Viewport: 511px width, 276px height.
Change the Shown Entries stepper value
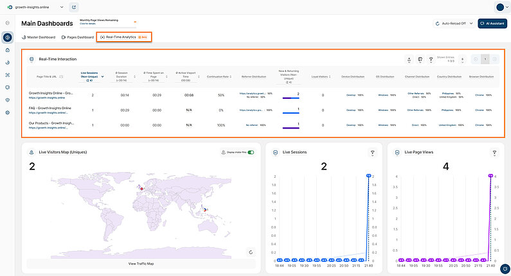pyautogui.click(x=462, y=59)
